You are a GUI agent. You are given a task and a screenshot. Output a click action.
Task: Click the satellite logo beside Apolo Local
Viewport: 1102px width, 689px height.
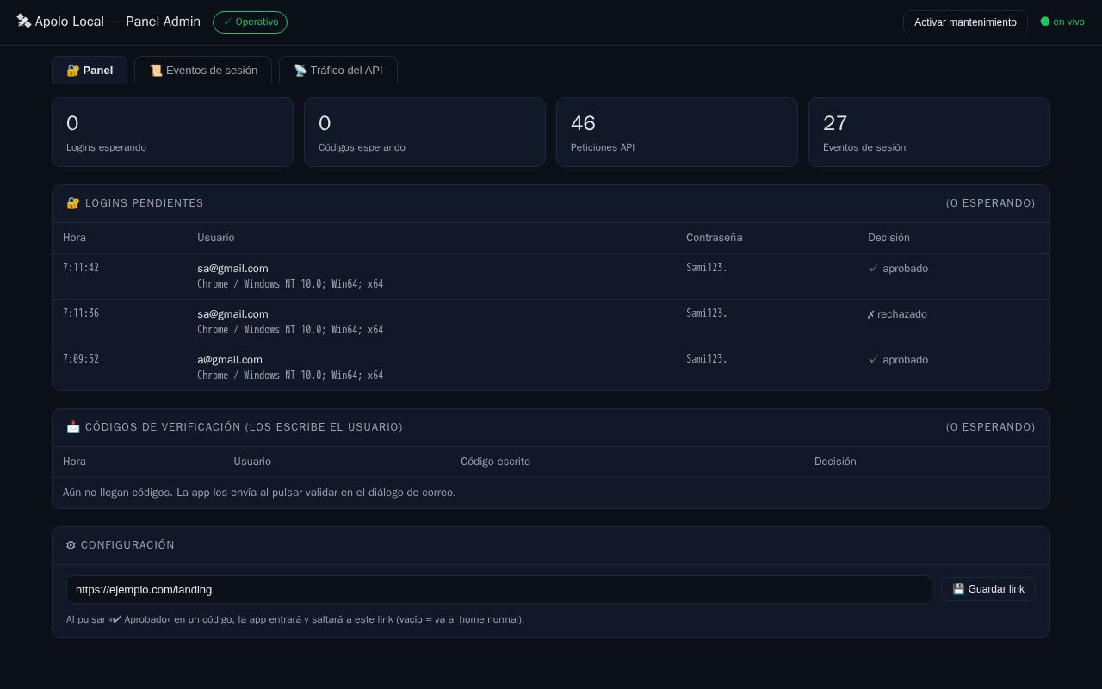click(24, 22)
